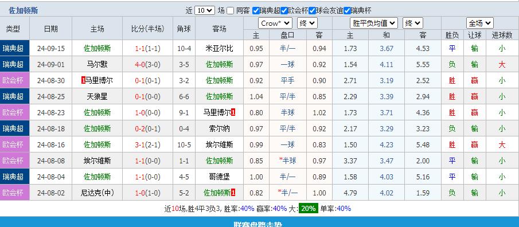
Task: Open the Crow* bookmaker dropdown
Action: click(x=275, y=23)
